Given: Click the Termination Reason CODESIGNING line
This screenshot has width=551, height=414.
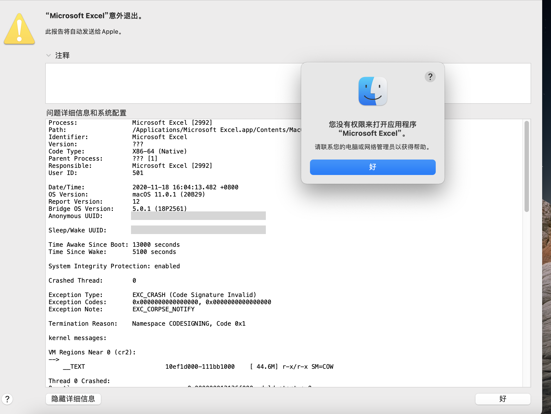Looking at the screenshot, I should 189,323.
